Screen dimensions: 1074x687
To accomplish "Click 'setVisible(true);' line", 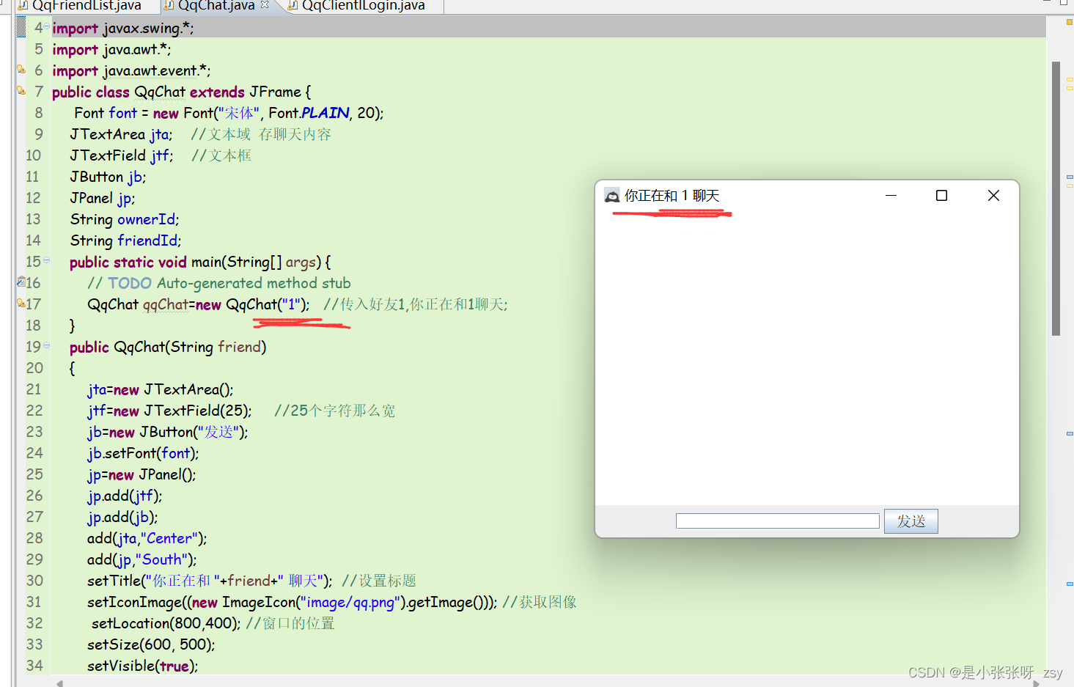I will point(143,666).
